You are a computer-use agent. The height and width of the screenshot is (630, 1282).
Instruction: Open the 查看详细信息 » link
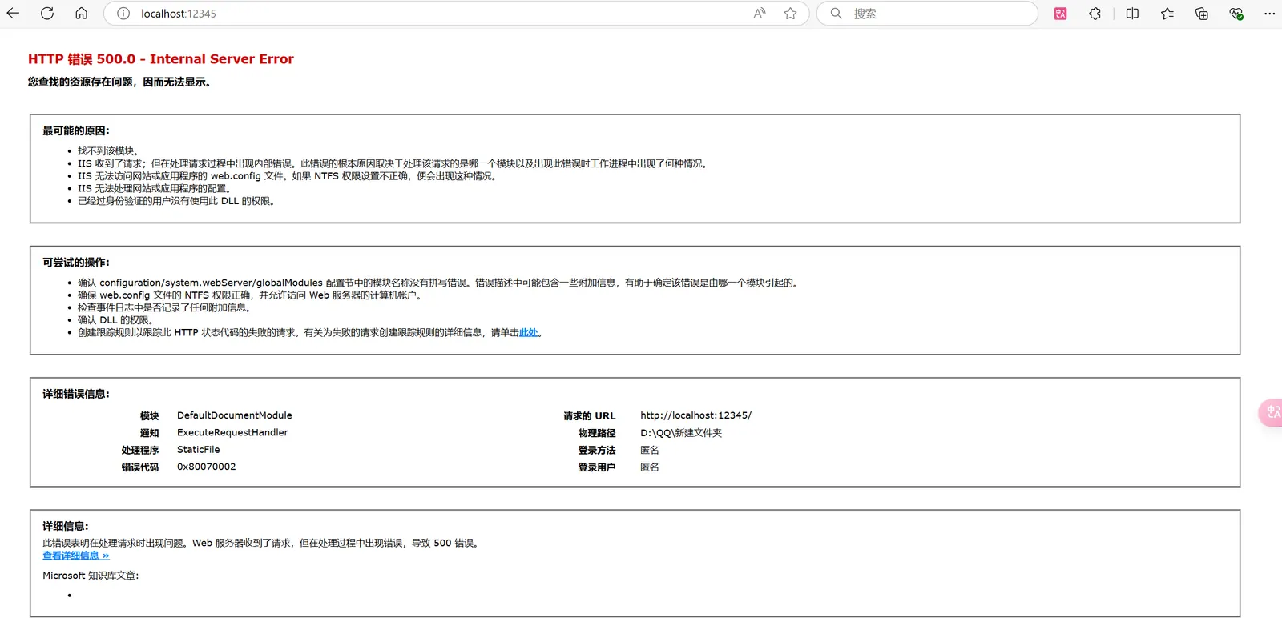(x=75, y=556)
